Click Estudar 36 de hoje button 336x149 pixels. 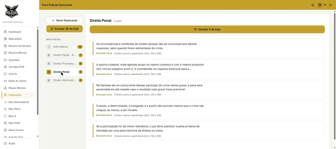pyautogui.click(x=64, y=29)
